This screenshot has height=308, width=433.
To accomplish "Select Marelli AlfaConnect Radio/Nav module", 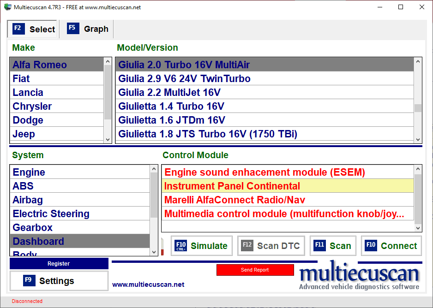I will click(x=288, y=199).
